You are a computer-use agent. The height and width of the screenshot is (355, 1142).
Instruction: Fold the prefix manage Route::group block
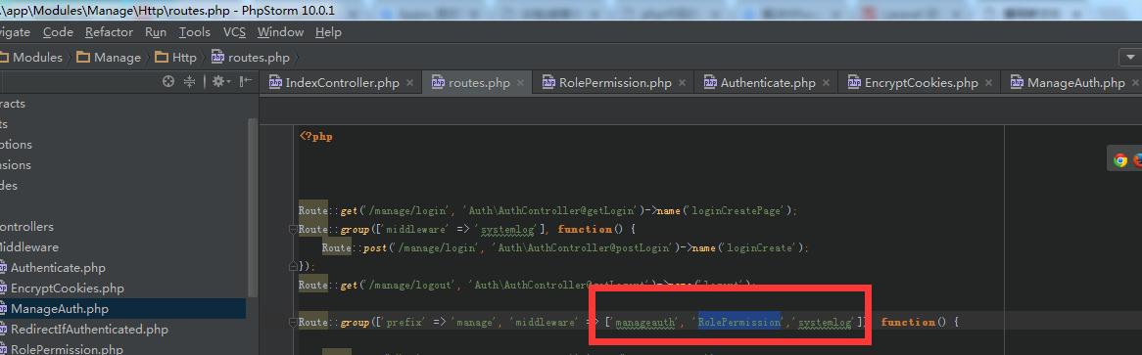pyautogui.click(x=293, y=322)
